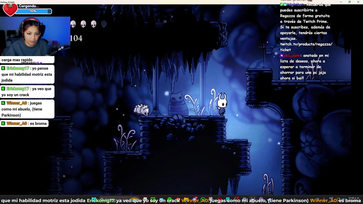Open Winner_A0 username on "juegas como" message
Image resolution: width=363 pixels, height=204 pixels.
pyautogui.click(x=16, y=103)
